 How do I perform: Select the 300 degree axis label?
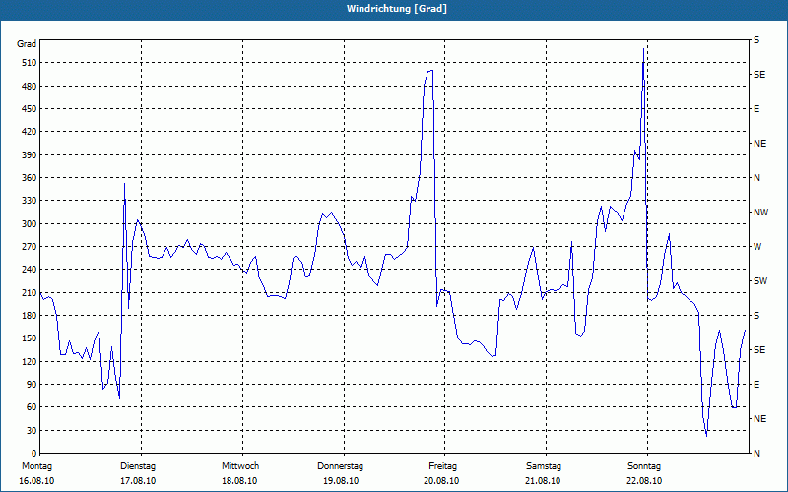(x=30, y=224)
